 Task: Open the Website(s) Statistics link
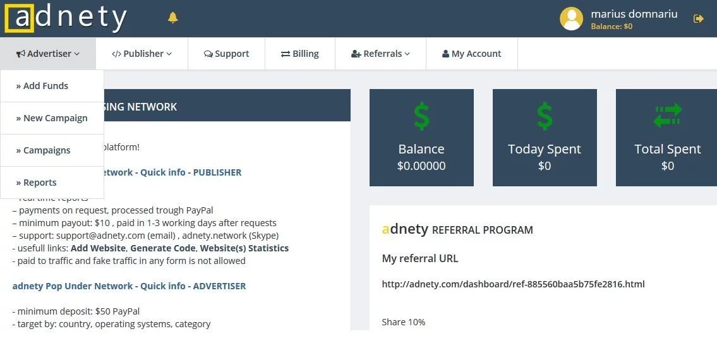244,248
